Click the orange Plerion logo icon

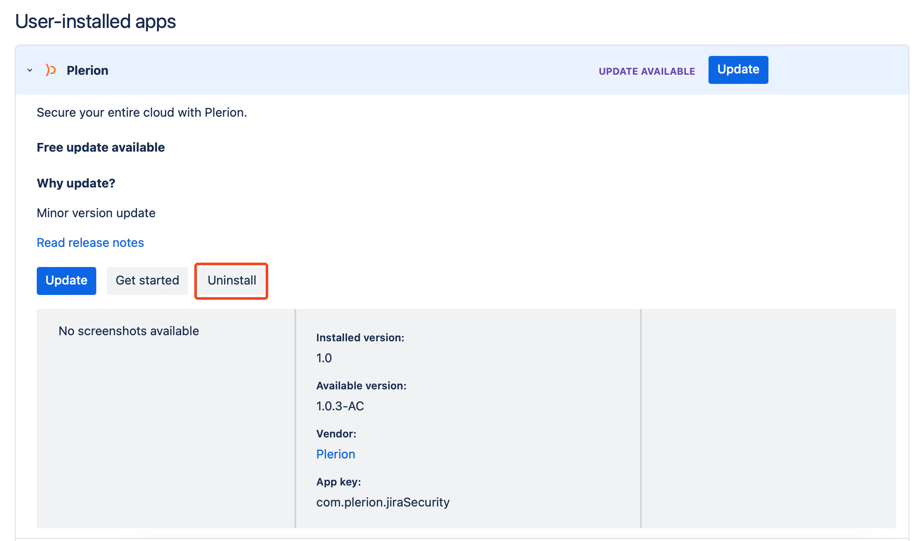(51, 70)
